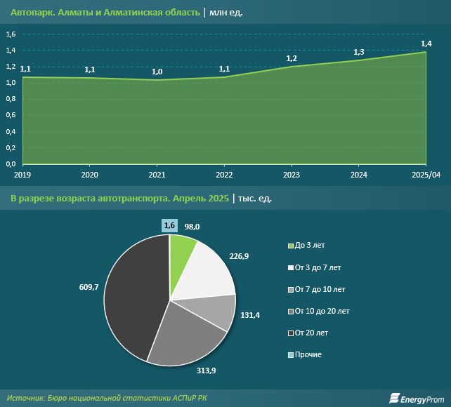Click the green pie slice for 98,0
The width and height of the screenshot is (451, 407).
pyautogui.click(x=181, y=248)
